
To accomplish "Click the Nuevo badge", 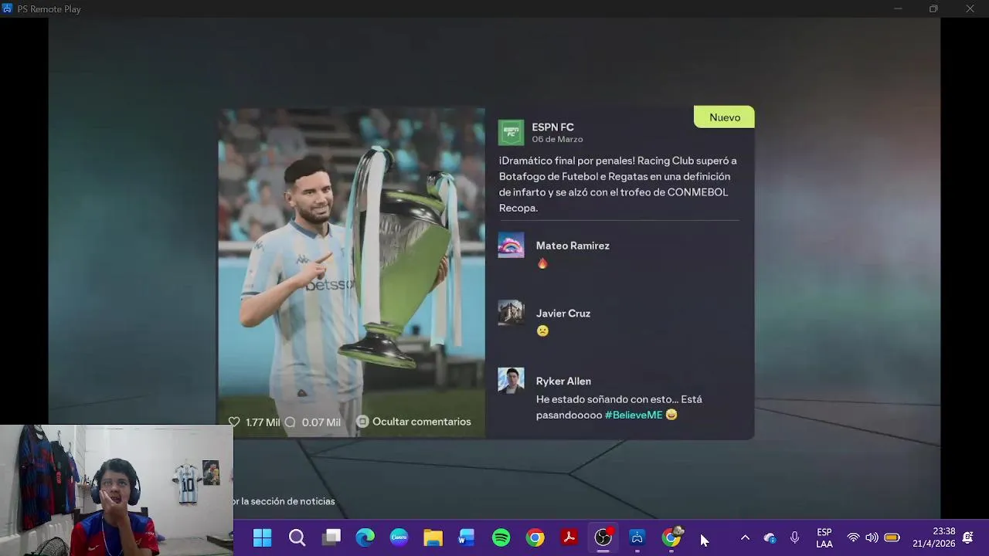I will [x=724, y=117].
